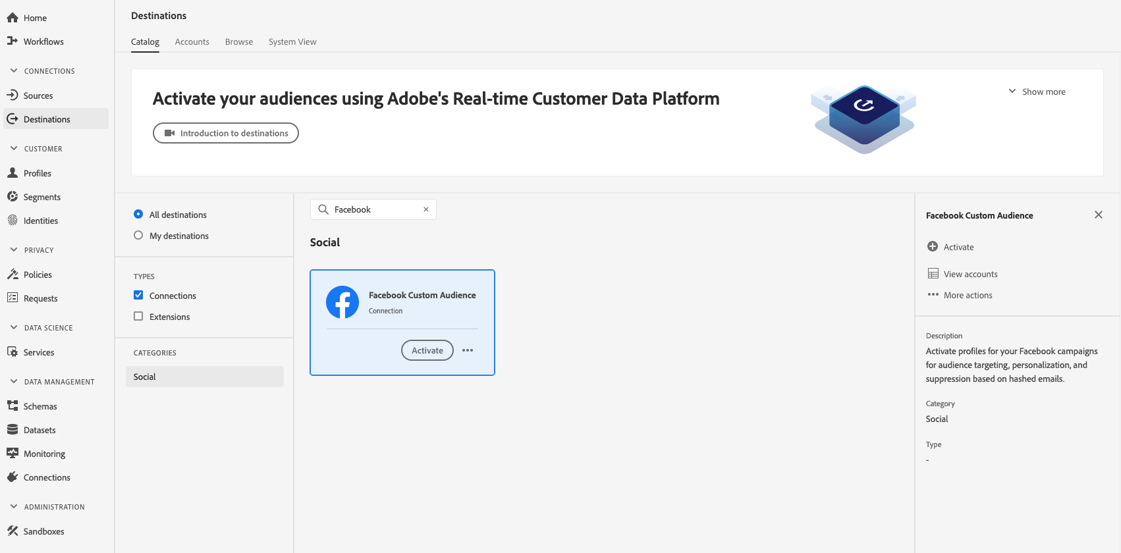This screenshot has width=1121, height=553.
Task: Uncheck the Connections type checkbox
Action: pyautogui.click(x=138, y=295)
